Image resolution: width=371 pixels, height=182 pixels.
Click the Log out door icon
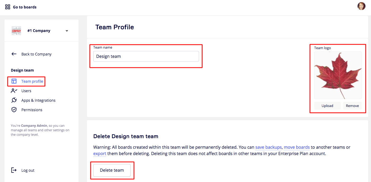[14, 170]
